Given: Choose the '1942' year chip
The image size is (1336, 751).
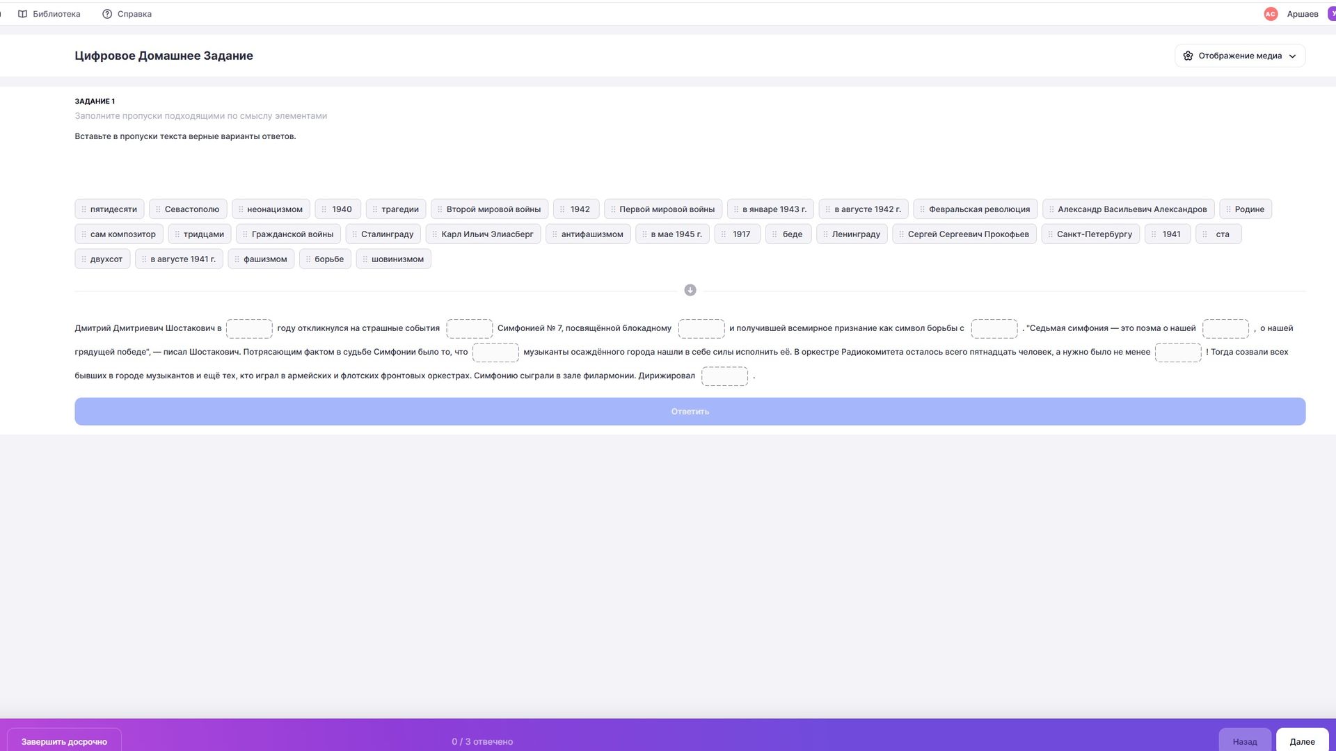Looking at the screenshot, I should (576, 209).
